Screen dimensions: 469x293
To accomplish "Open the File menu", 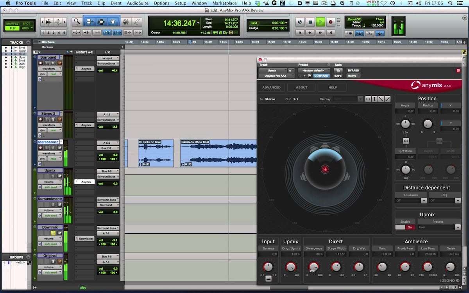I will pyautogui.click(x=45, y=3).
